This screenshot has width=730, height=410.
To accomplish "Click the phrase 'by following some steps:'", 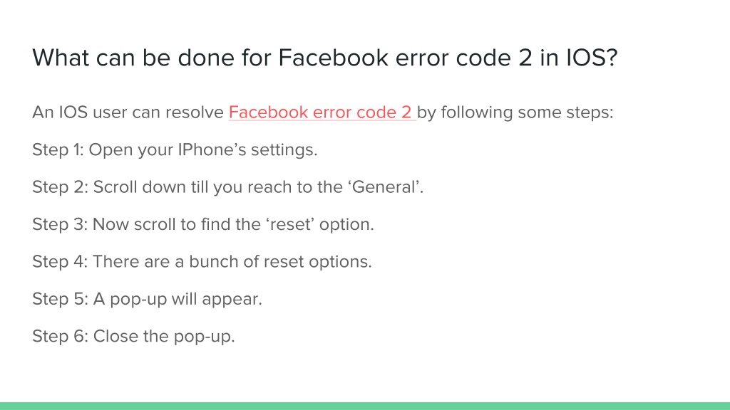I will pos(515,112).
